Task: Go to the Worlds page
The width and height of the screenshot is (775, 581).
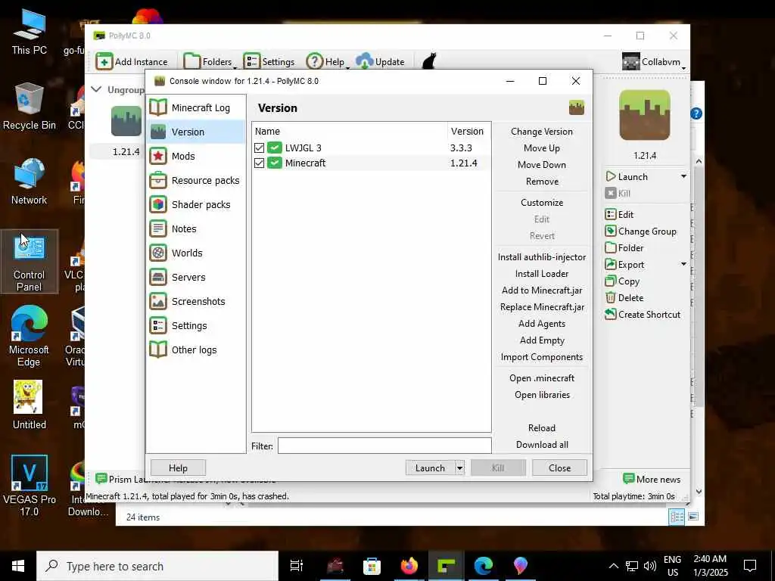Action: [x=196, y=253]
